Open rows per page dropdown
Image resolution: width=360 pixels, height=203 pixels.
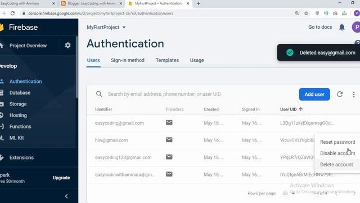click(289, 193)
